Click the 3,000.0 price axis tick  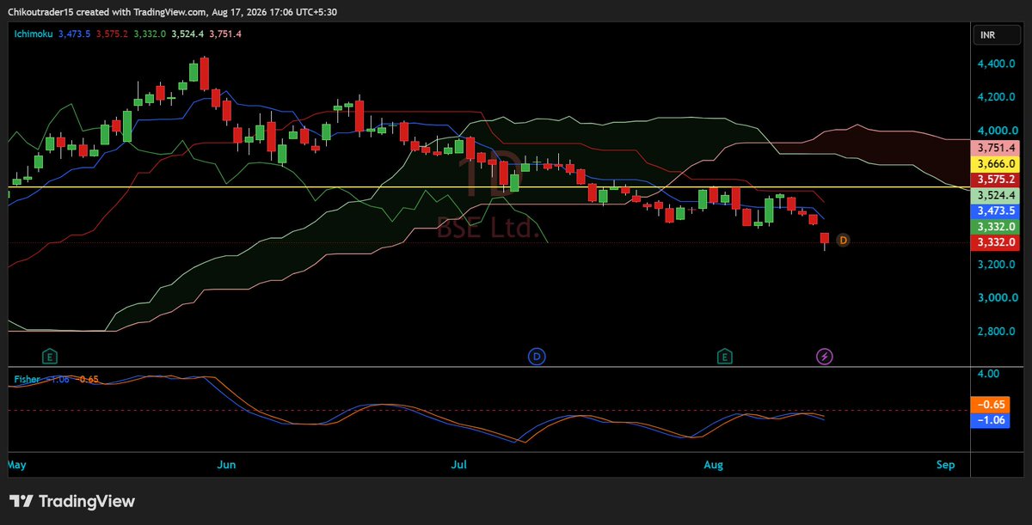click(x=996, y=298)
